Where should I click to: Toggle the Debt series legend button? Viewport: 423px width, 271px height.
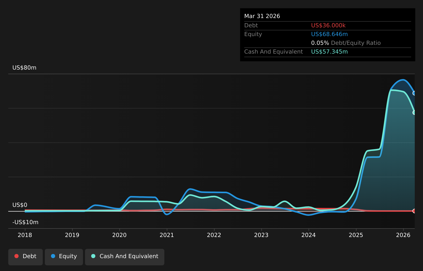(x=26, y=257)
